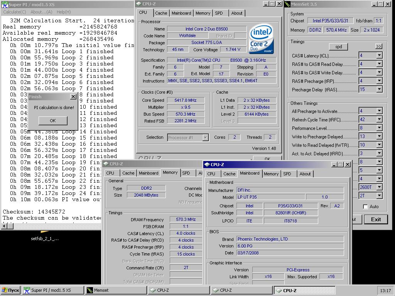Expand the Precharge Delay (tRAS) dropdown
Image resolution: width=395 pixels, height=296 pixels.
(379, 89)
